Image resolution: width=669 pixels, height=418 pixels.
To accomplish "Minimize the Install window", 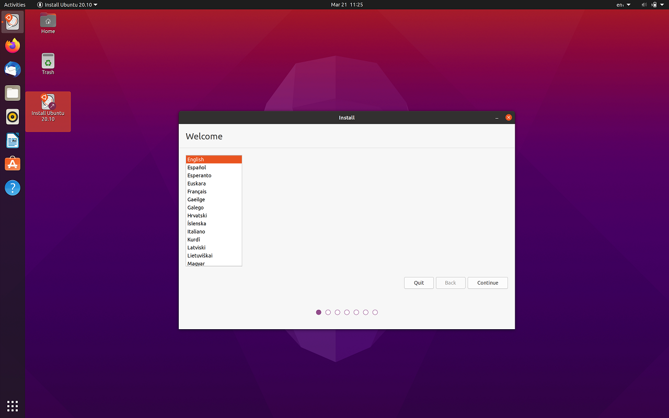I will pos(497,118).
